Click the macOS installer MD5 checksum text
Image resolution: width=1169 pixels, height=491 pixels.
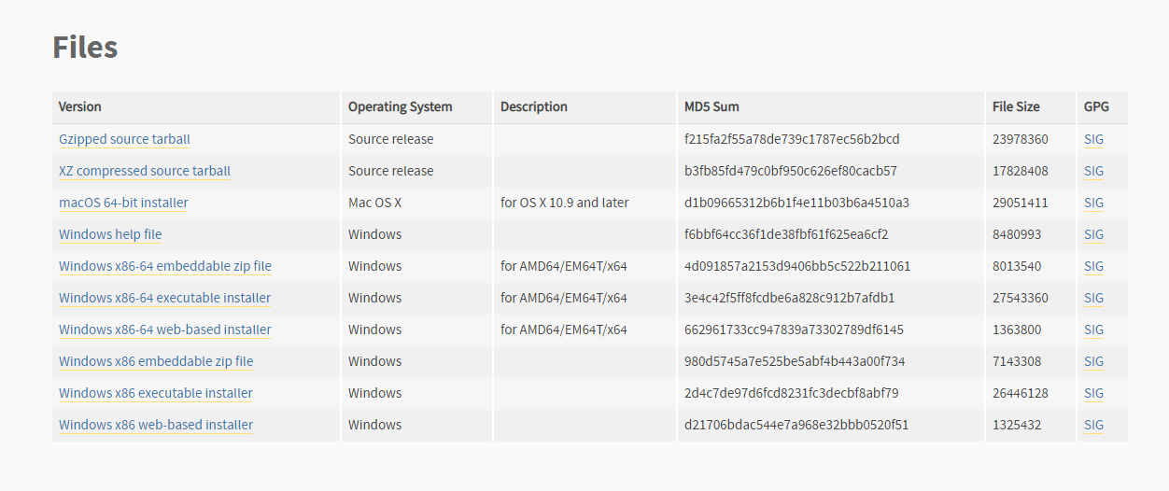coord(796,203)
